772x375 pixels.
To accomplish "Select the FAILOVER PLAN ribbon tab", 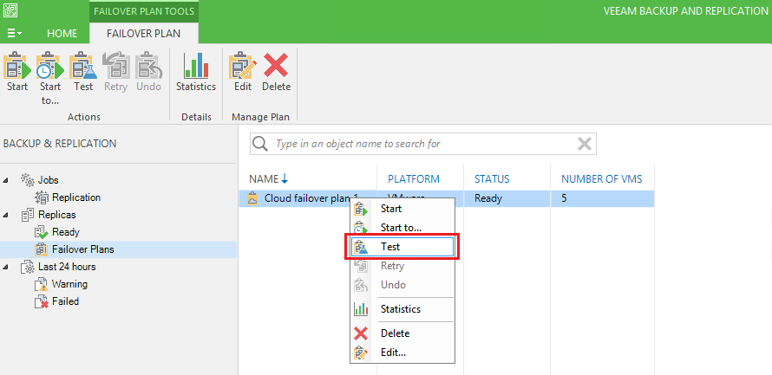I will (144, 34).
